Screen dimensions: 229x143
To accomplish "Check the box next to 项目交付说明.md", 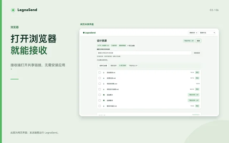I will pyautogui.click(x=99, y=89).
